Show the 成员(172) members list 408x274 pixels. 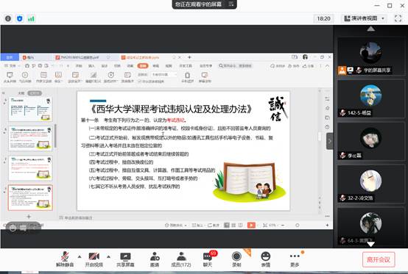click(181, 259)
